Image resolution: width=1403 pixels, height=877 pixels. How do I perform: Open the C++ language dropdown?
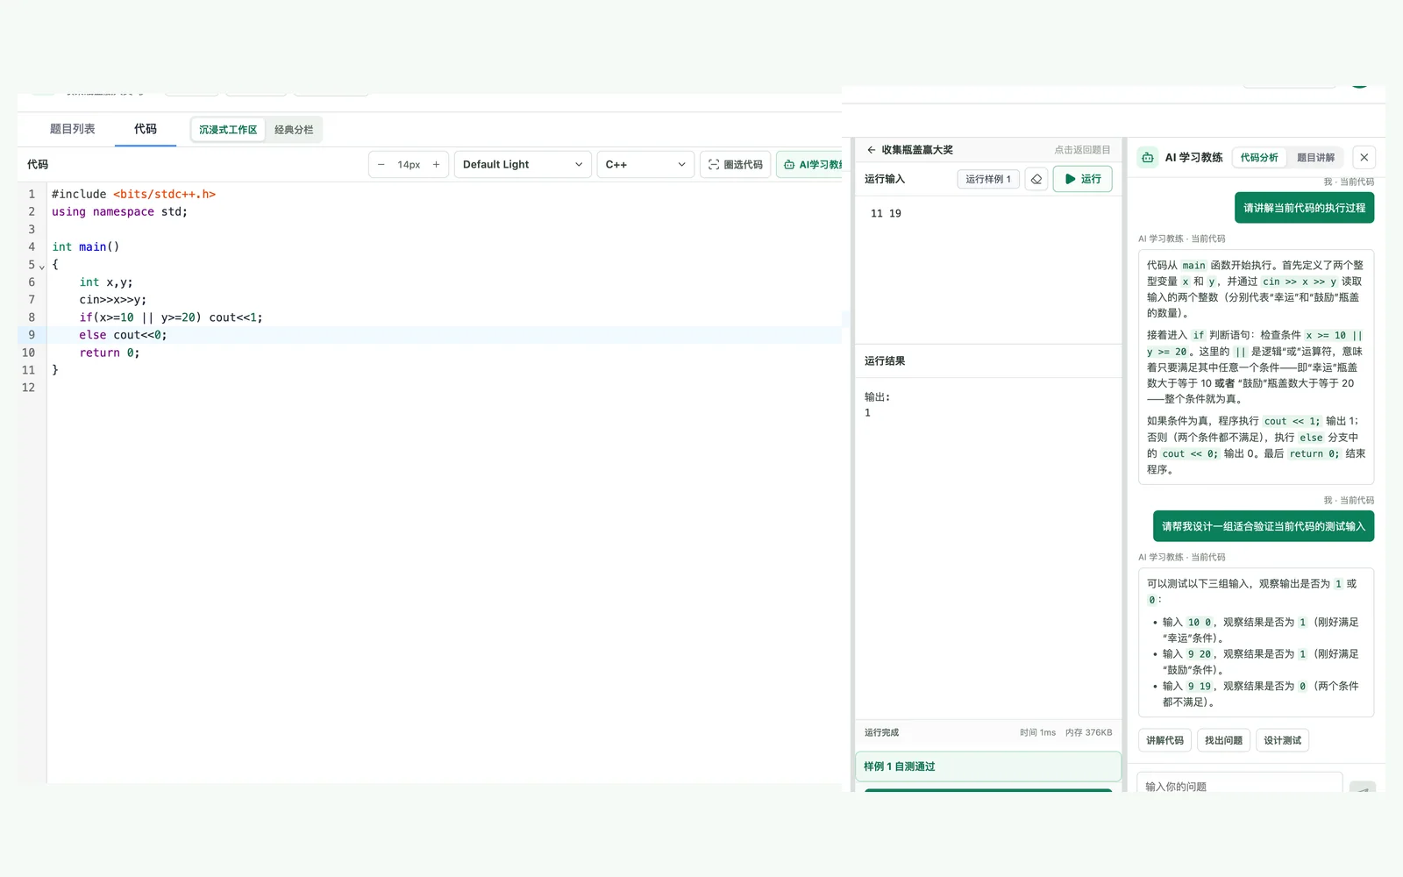645,165
